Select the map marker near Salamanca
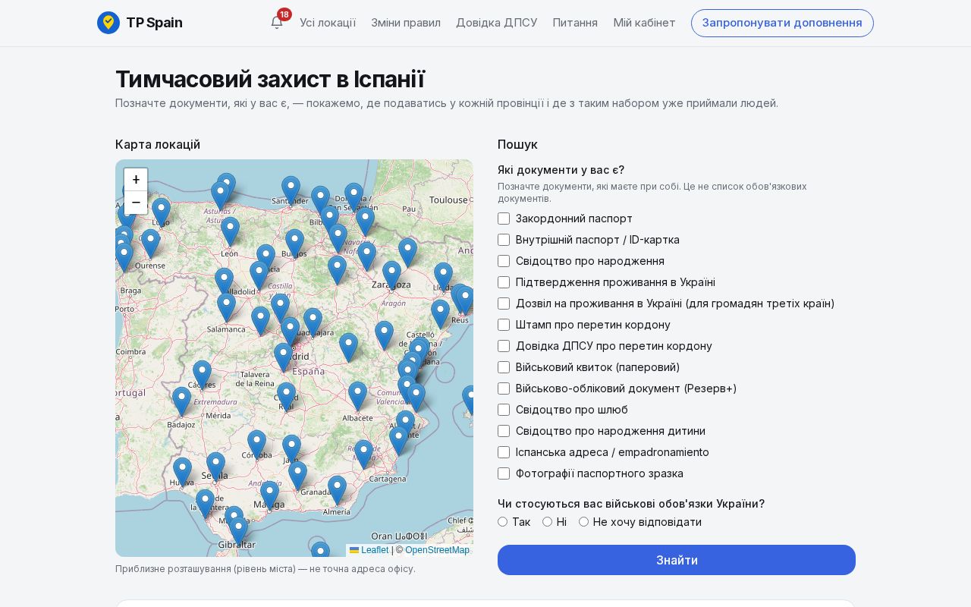The height and width of the screenshot is (607, 971). (x=227, y=307)
